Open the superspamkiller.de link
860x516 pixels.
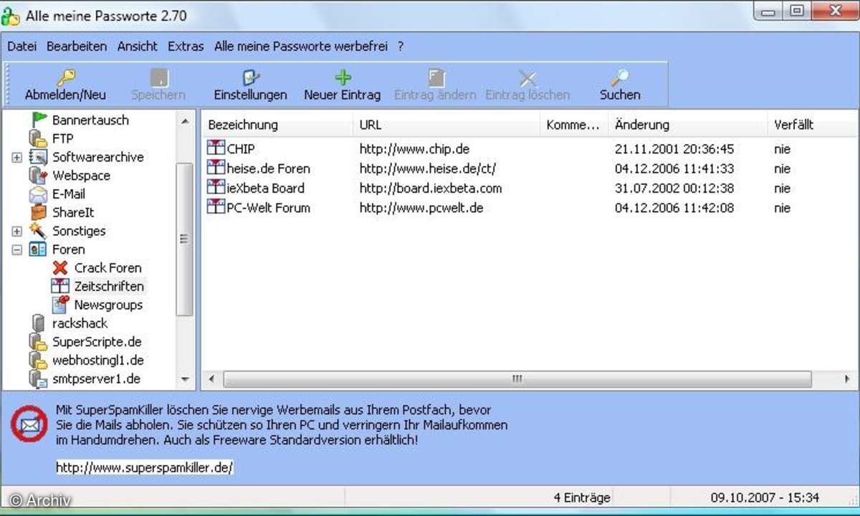pos(145,468)
